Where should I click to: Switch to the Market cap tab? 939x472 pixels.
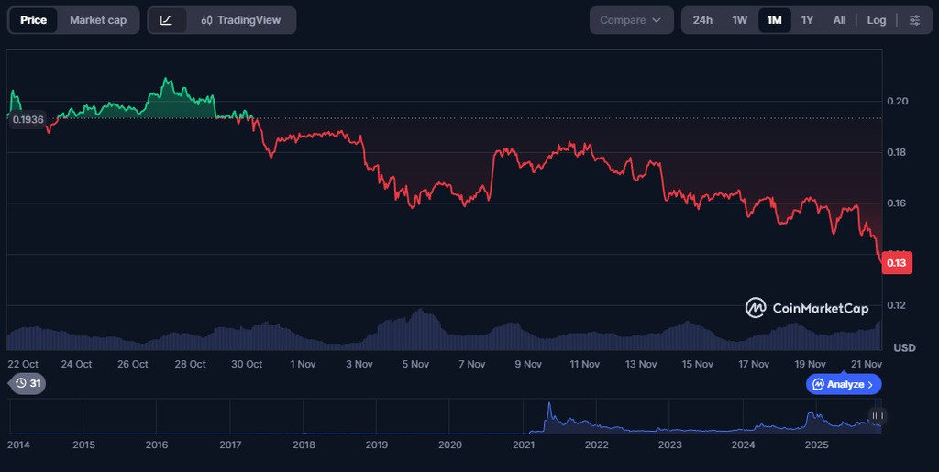[98, 20]
